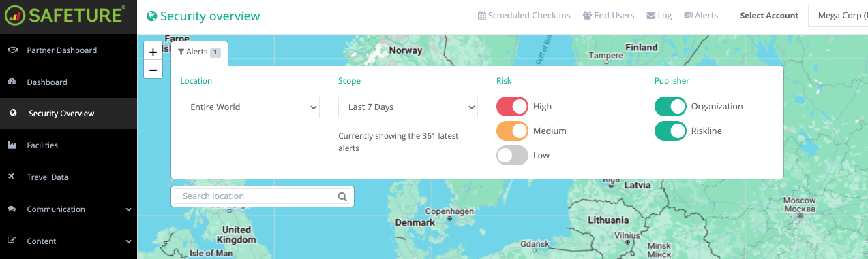This screenshot has height=259, width=868.
Task: Collapse the Alerts filter tab
Action: tap(199, 52)
